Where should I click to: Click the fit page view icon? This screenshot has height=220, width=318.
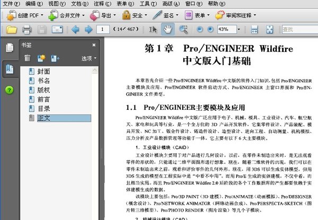270,30
